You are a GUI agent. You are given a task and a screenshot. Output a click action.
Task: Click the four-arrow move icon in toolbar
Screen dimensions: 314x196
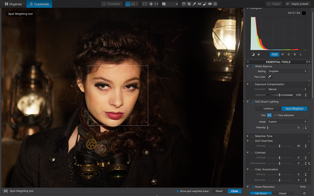[151, 4]
